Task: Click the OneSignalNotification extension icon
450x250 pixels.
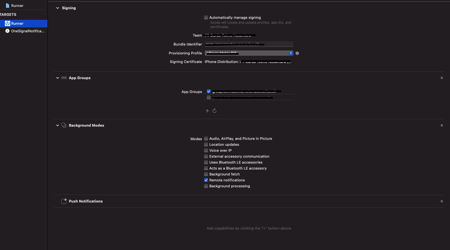Action: 8,31
